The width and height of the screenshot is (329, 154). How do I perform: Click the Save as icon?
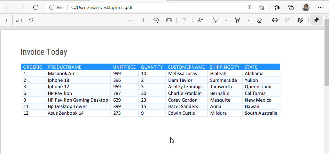pyautogui.click(x=301, y=20)
